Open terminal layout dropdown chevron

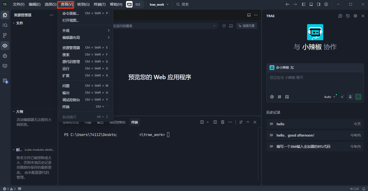pos(208,122)
